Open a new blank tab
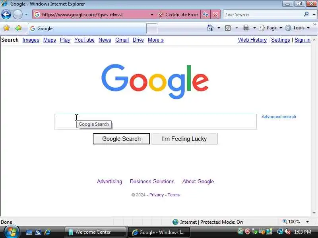This screenshot has width=318, height=238. click(152, 29)
